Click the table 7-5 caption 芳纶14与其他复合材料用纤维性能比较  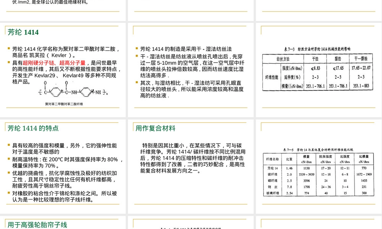(x=318, y=150)
